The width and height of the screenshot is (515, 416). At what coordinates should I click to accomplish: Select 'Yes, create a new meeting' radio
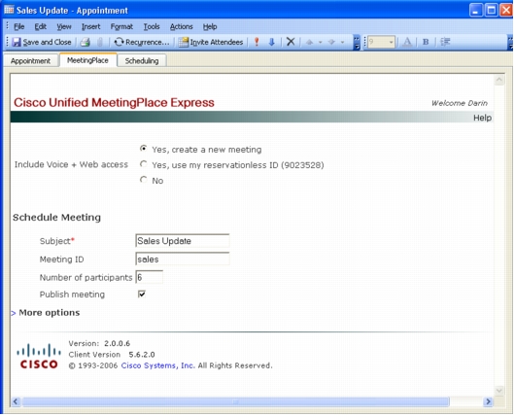143,149
